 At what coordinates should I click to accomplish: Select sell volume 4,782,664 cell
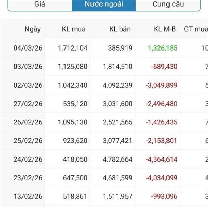[x=118, y=159]
